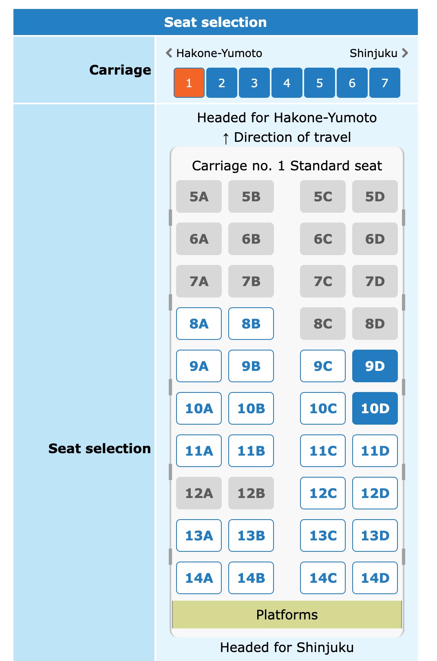Screen dimensions: 437x661
Task: Click the left arrow next to Hakone-Yumoto
Action: (168, 53)
